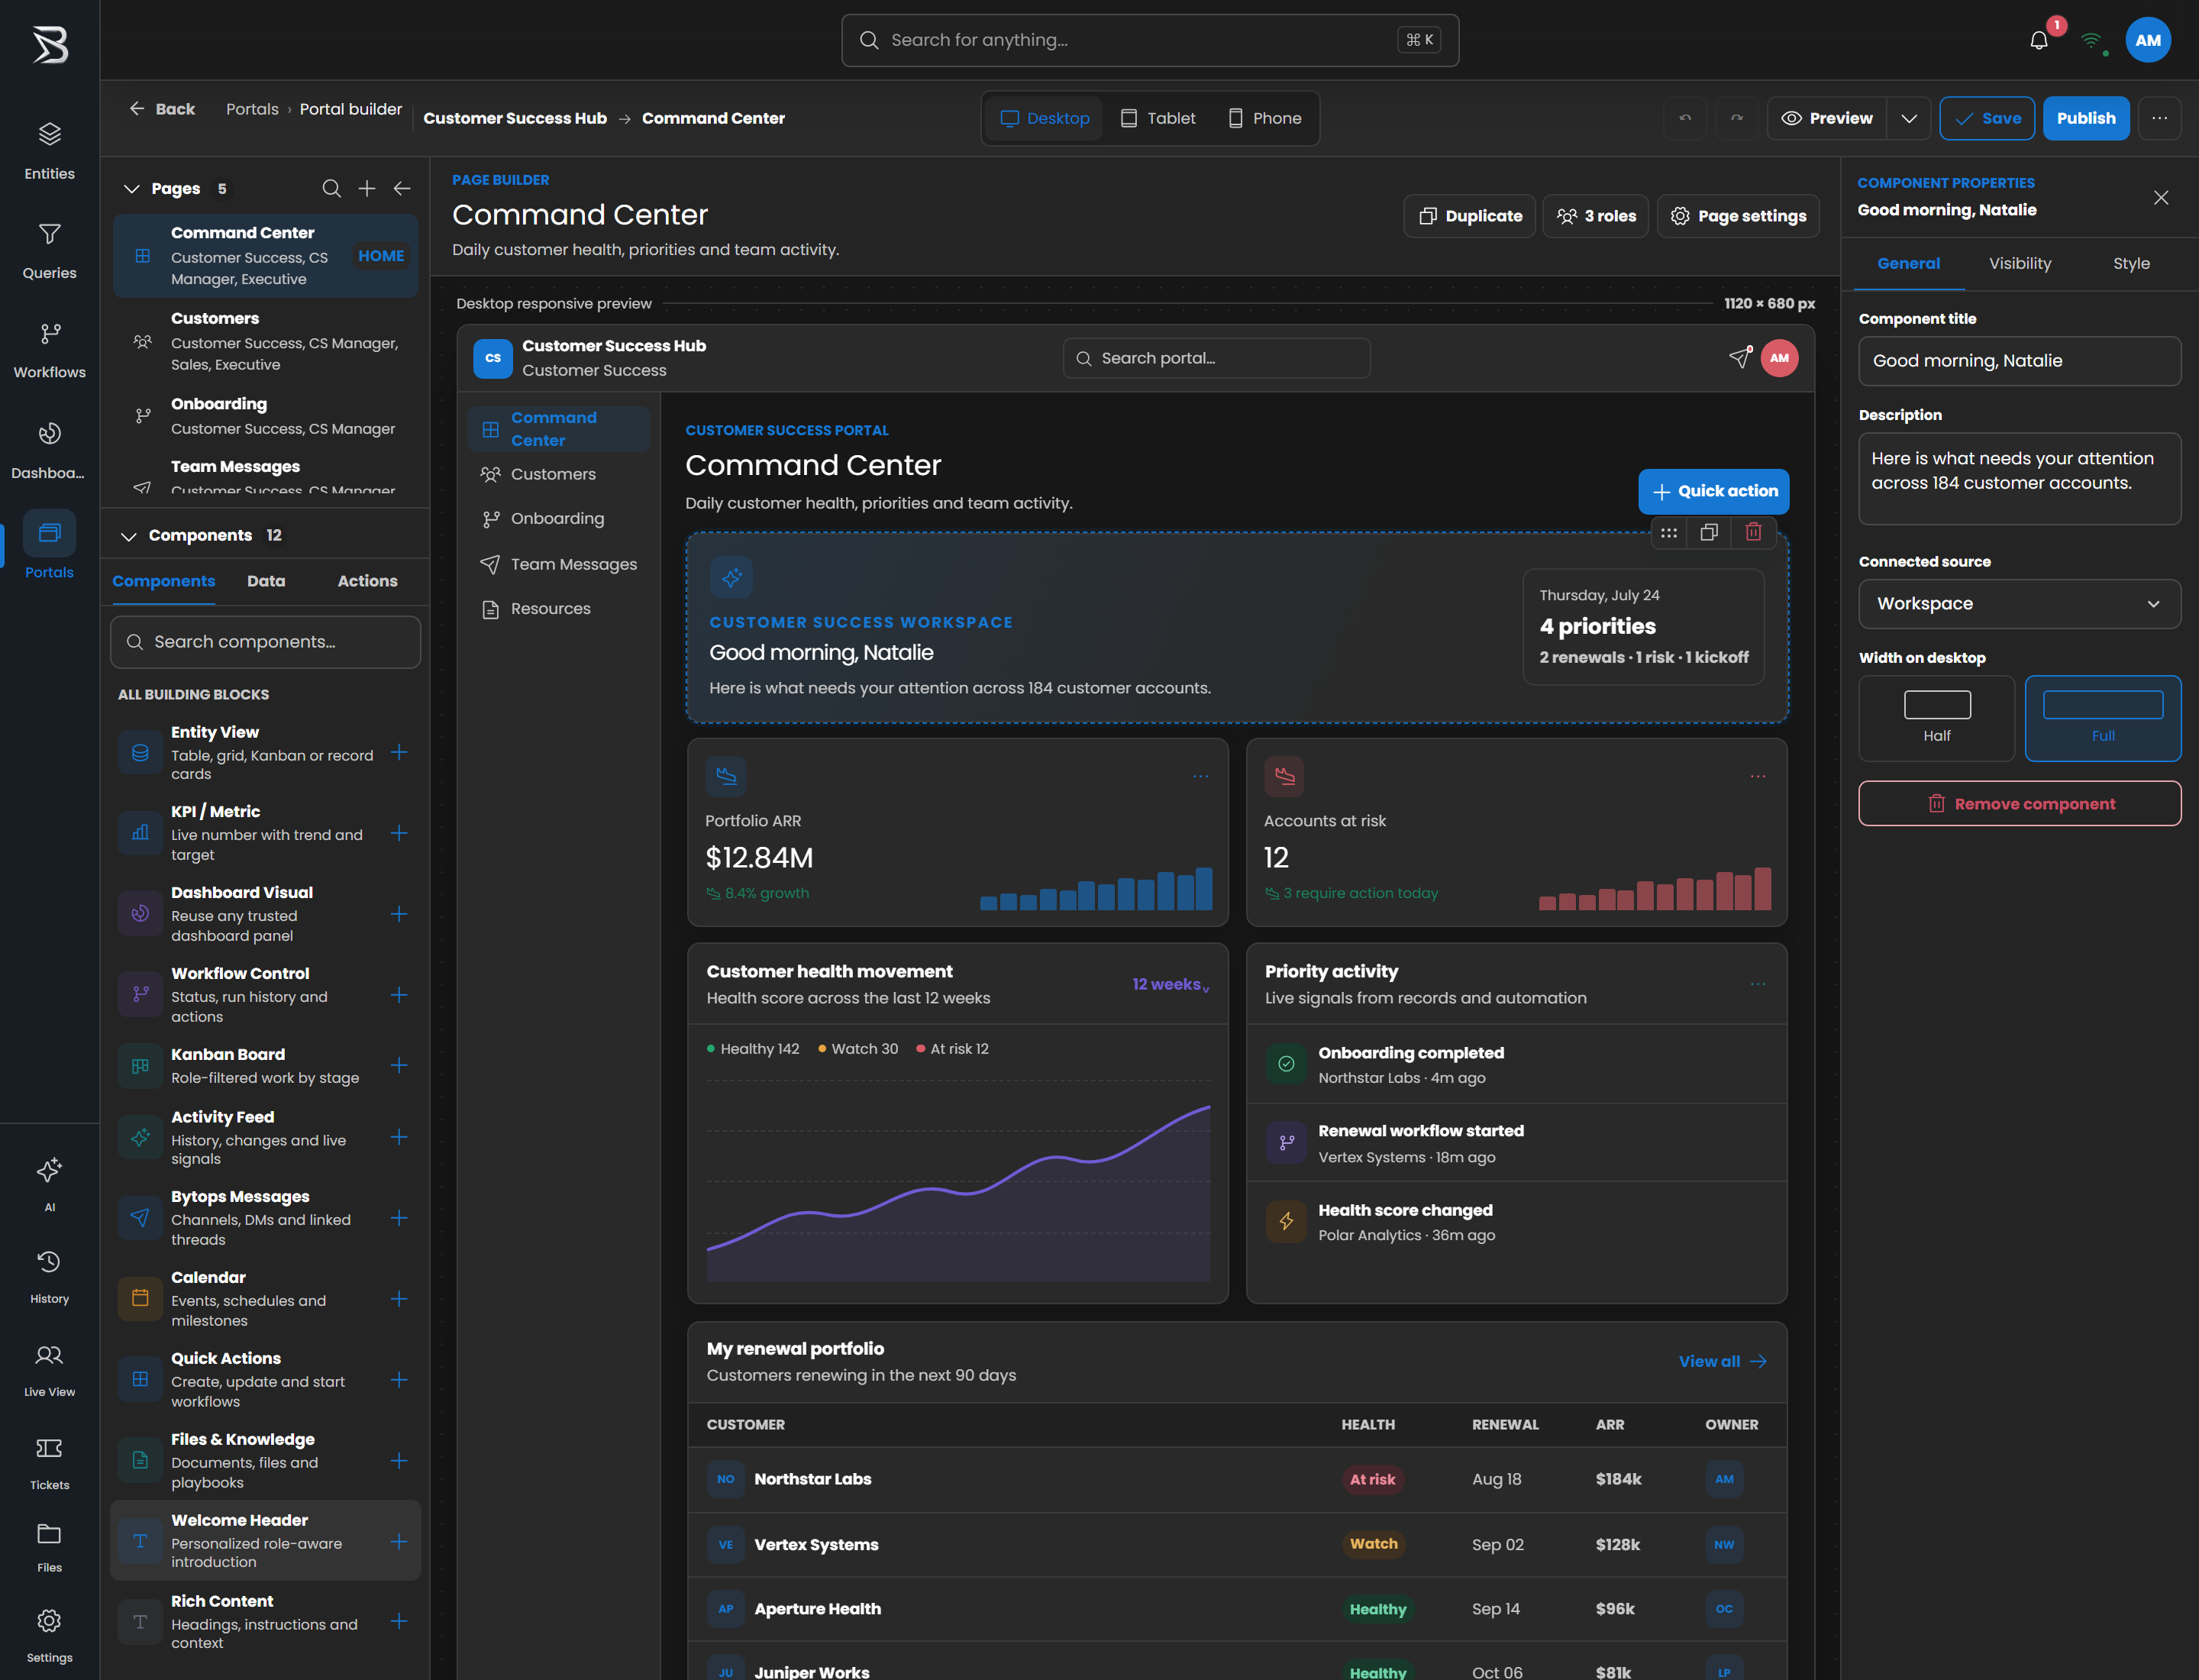The height and width of the screenshot is (1680, 2199).
Task: Open the notifications bell
Action: click(x=2039, y=40)
